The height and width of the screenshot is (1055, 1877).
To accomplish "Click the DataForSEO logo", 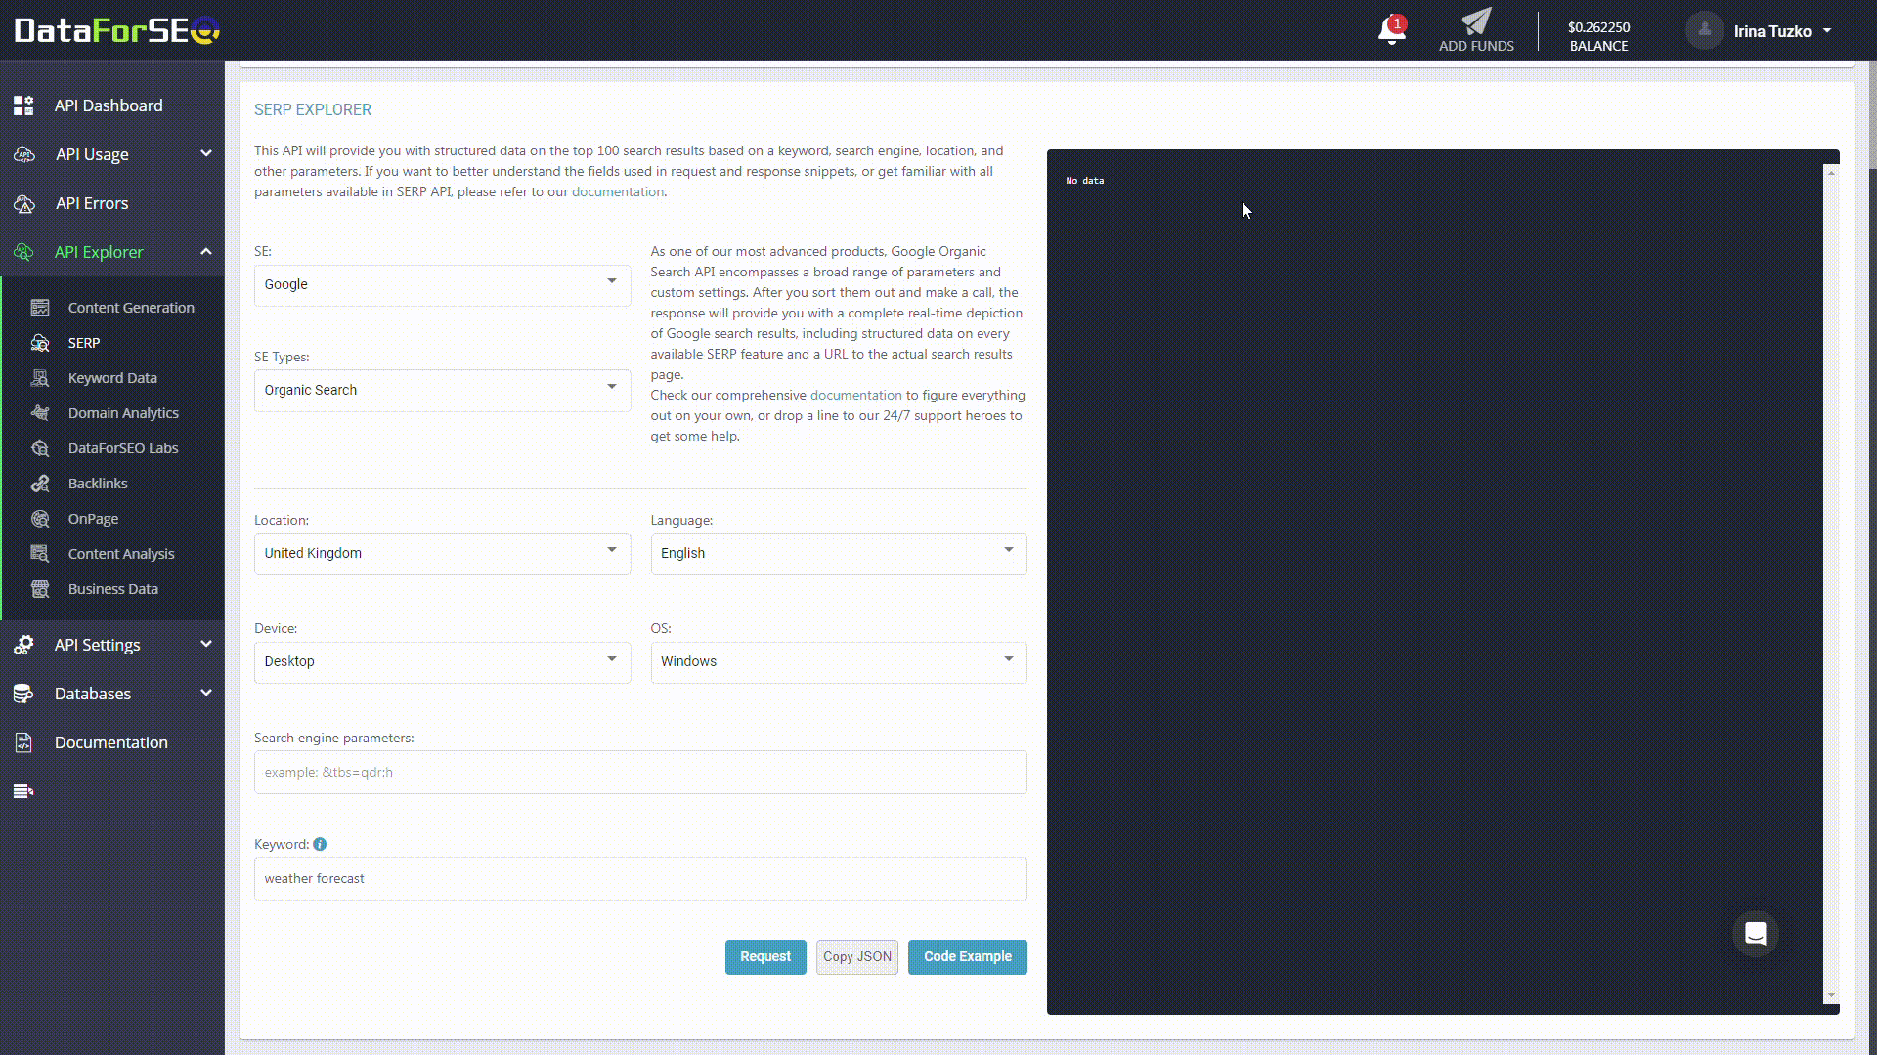I will (x=117, y=30).
